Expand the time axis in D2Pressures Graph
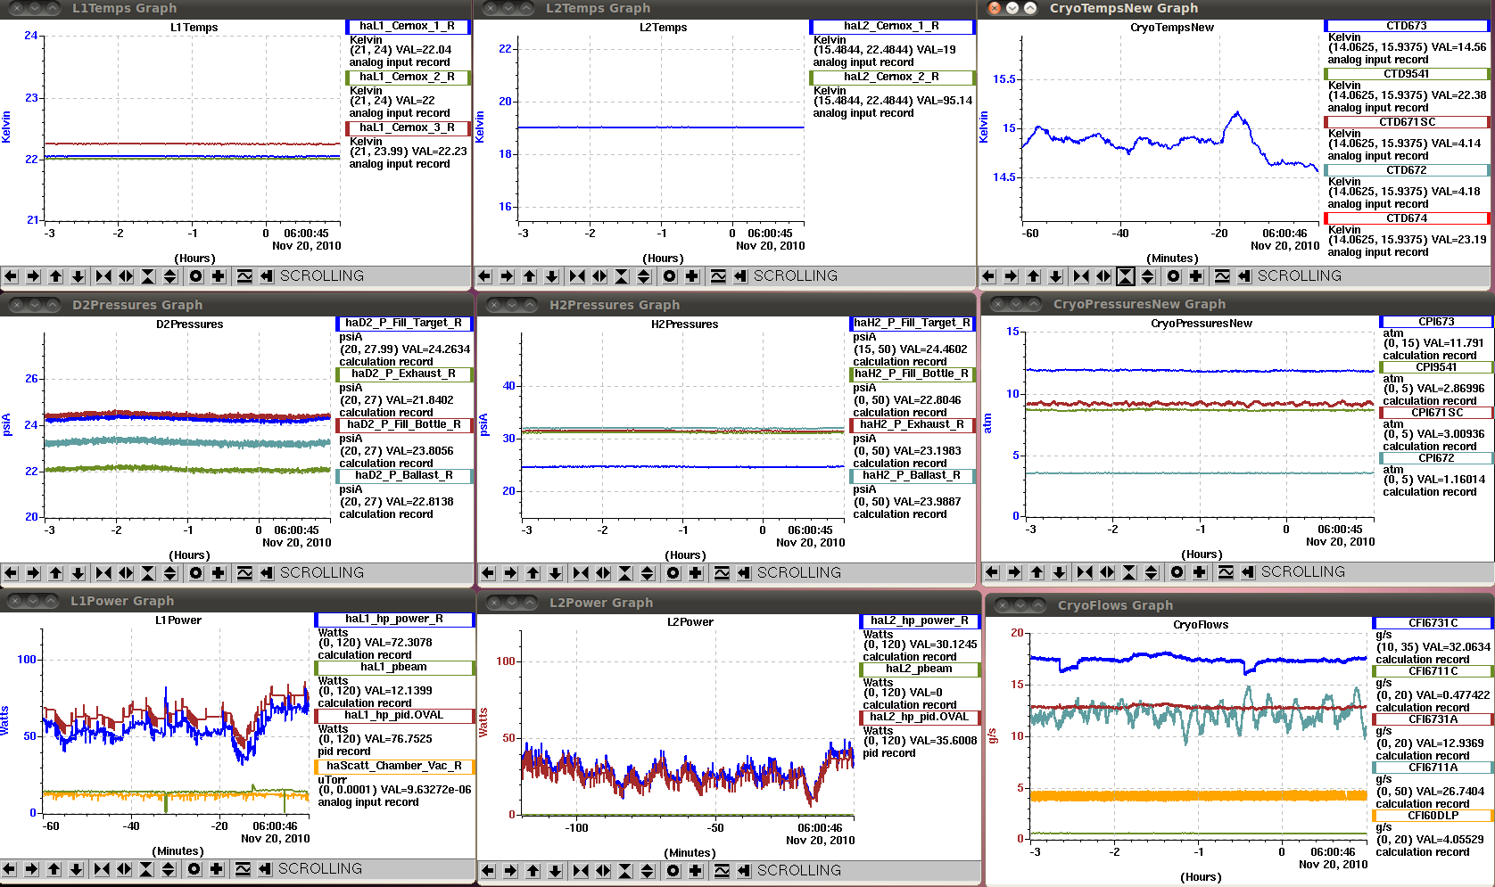 tap(126, 573)
